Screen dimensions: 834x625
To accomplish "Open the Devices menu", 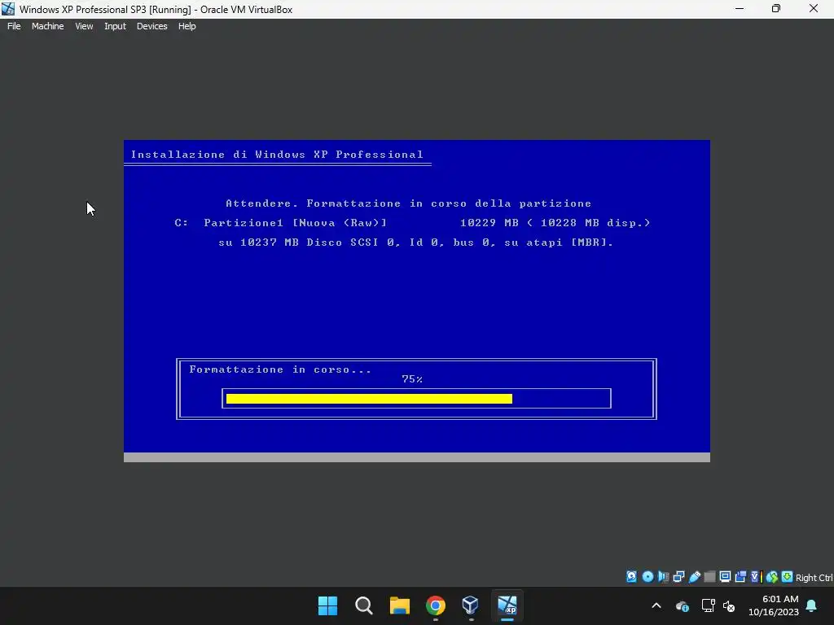I will point(151,26).
